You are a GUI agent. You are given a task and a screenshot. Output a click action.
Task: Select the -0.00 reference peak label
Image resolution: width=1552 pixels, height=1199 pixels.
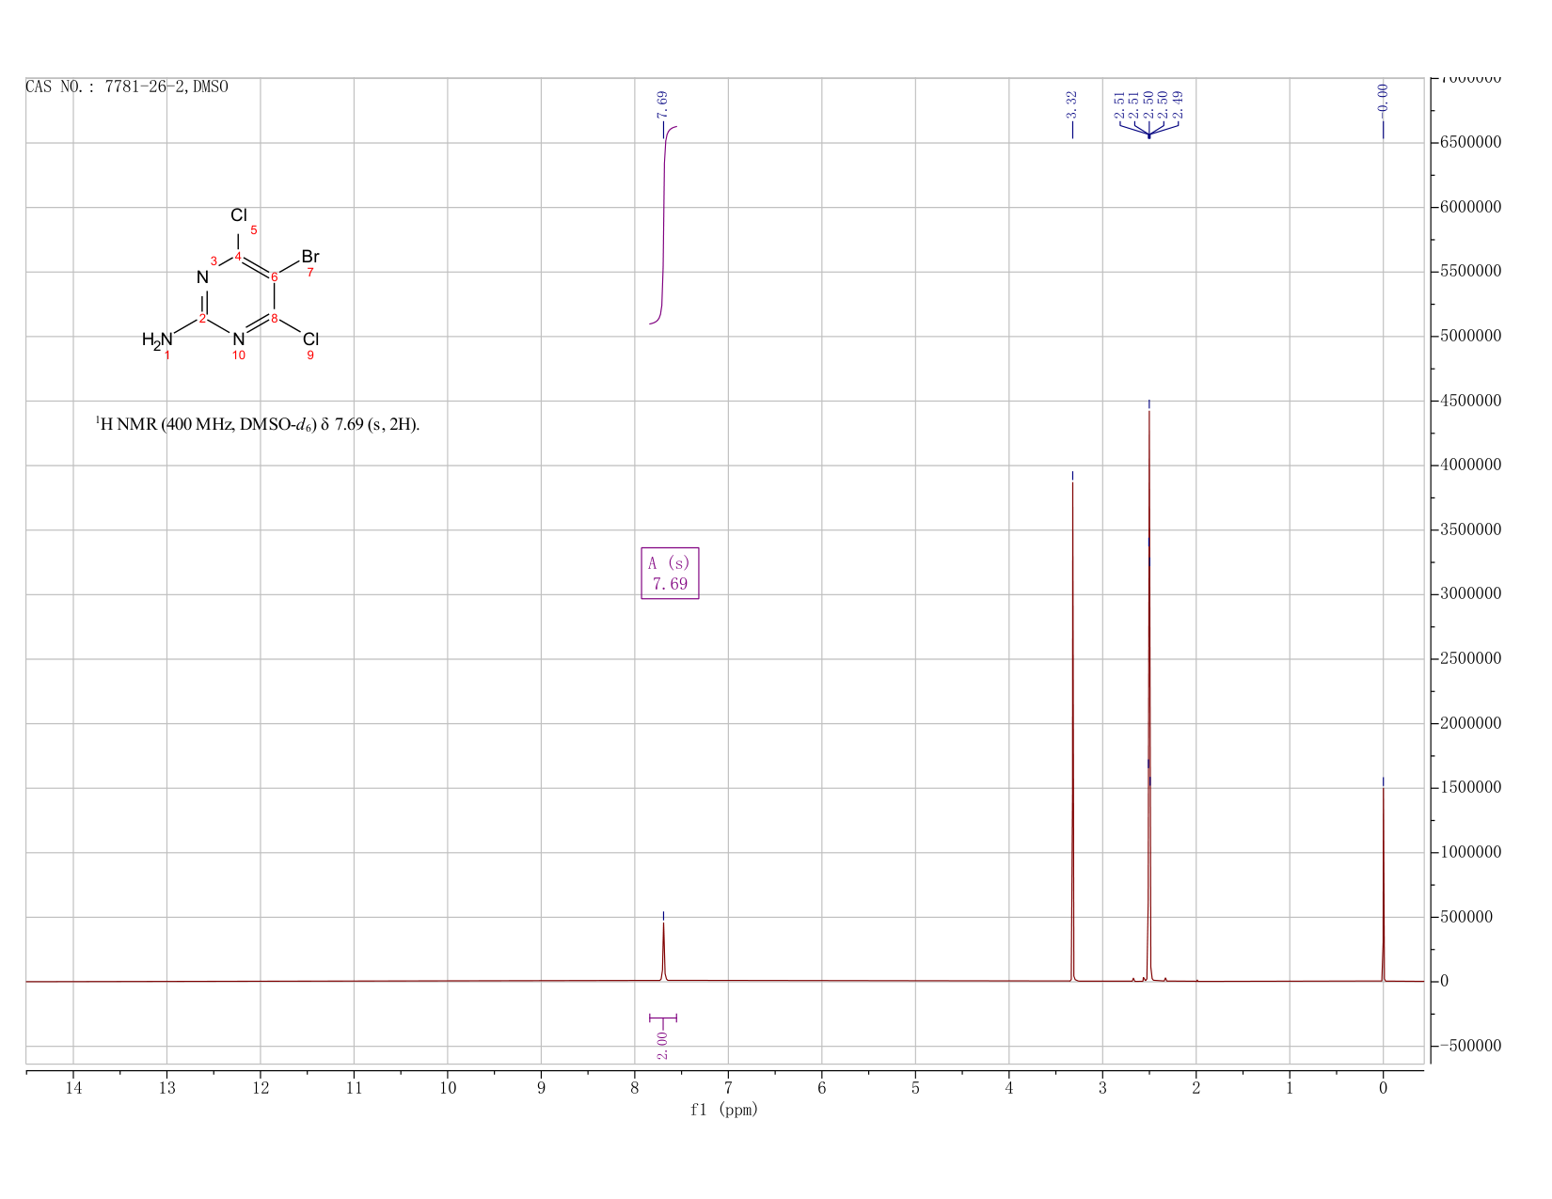[x=1383, y=98]
